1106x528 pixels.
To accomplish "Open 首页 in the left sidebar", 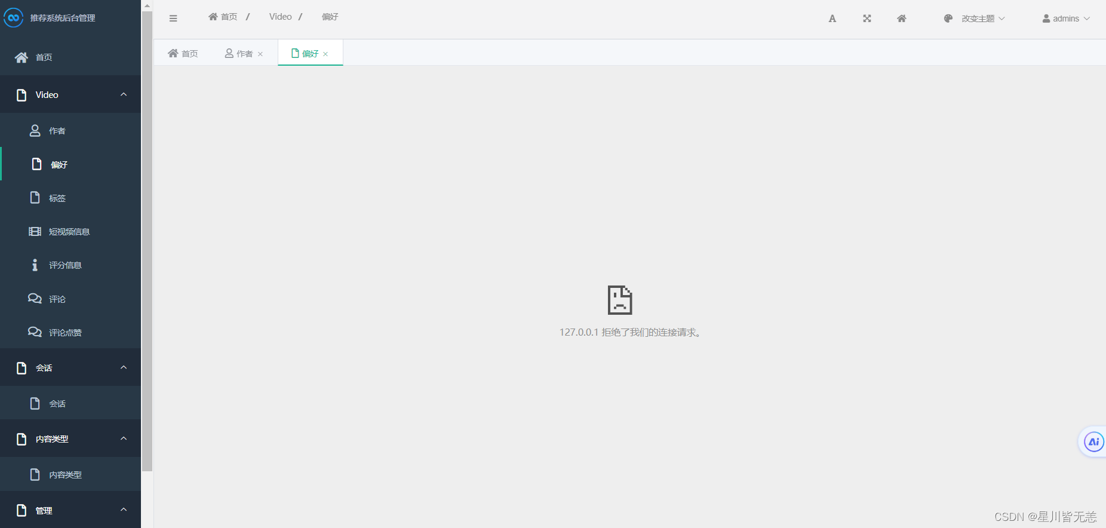I will click(70, 57).
